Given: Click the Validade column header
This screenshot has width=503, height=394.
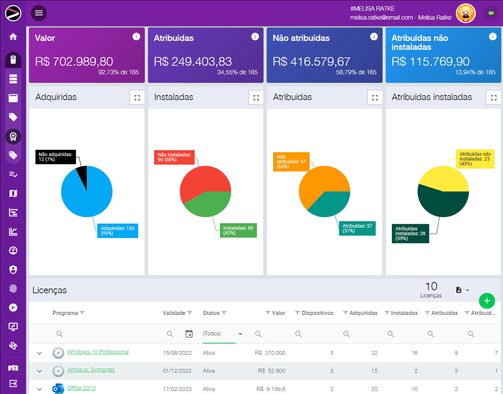Looking at the screenshot, I should [174, 313].
